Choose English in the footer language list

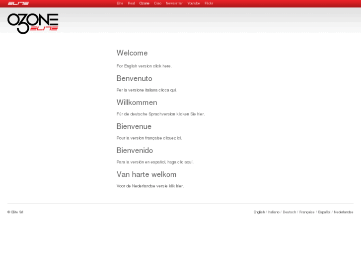pos(259,212)
